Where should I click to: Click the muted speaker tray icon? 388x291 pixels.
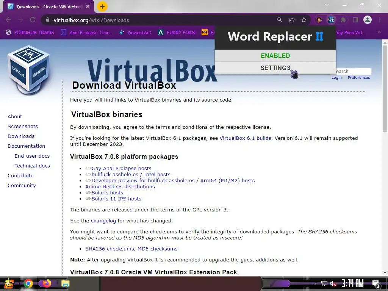333,283
